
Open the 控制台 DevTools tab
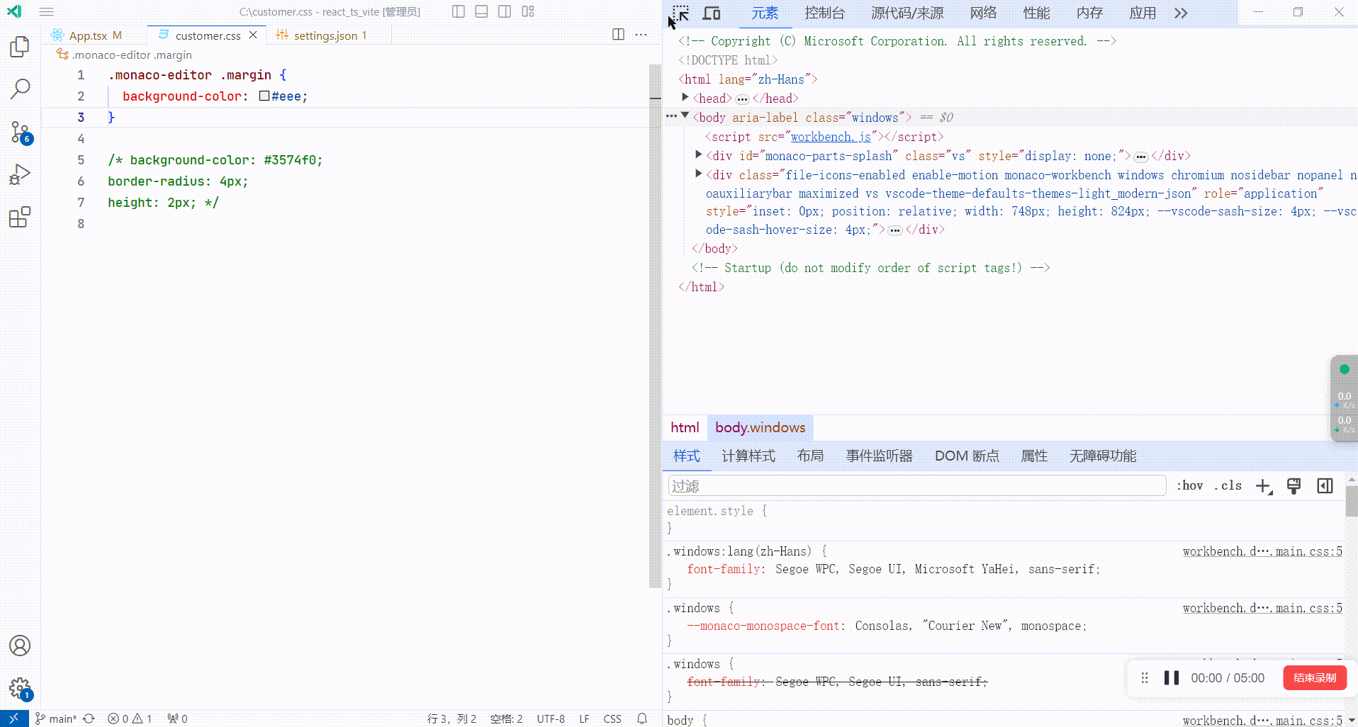coord(825,13)
